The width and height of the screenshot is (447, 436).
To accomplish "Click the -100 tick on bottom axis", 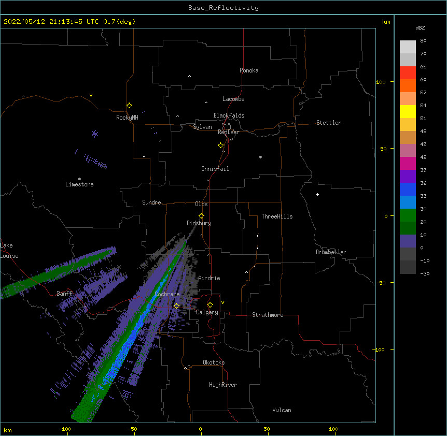I will click(x=65, y=429).
